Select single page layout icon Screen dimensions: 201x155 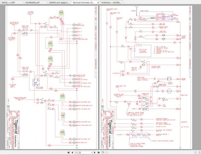[x=196, y=153]
